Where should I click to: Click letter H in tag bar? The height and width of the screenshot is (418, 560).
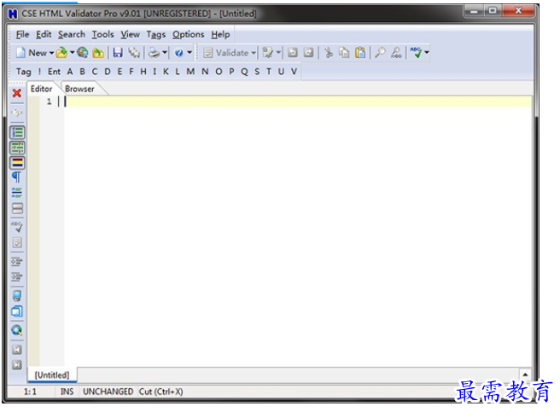[143, 72]
